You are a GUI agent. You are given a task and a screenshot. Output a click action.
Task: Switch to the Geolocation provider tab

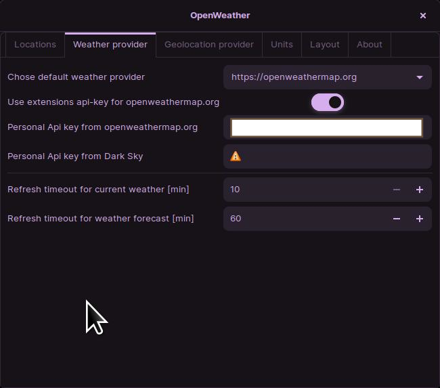click(x=209, y=45)
